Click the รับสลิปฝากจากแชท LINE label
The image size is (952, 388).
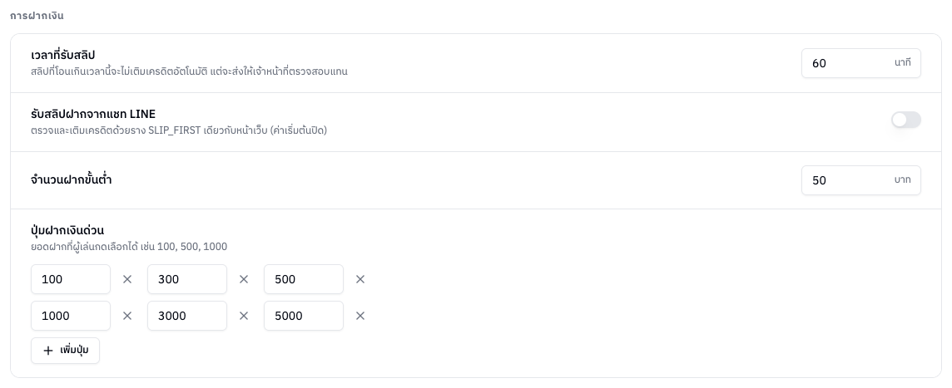[x=93, y=114]
